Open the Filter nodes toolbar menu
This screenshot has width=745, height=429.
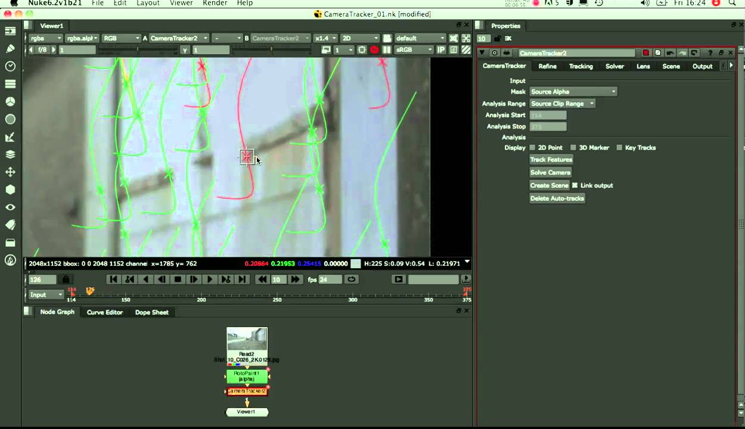(x=10, y=119)
